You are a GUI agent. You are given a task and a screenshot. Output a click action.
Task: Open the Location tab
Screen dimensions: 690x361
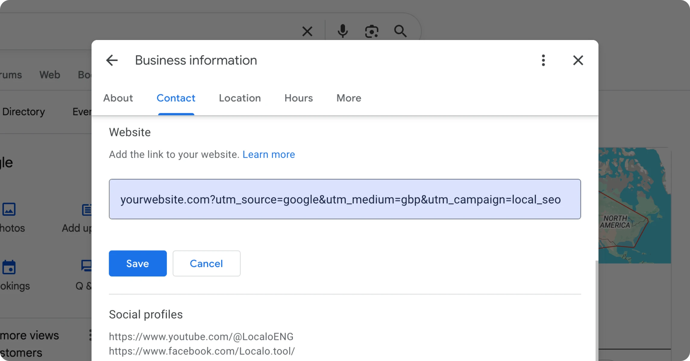click(x=240, y=98)
